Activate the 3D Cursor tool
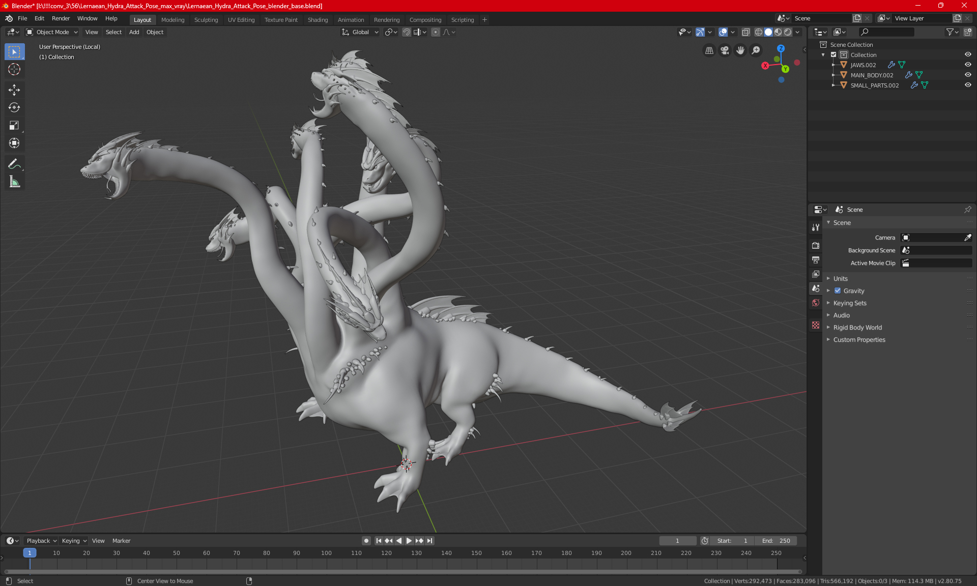The width and height of the screenshot is (977, 586). [x=14, y=69]
